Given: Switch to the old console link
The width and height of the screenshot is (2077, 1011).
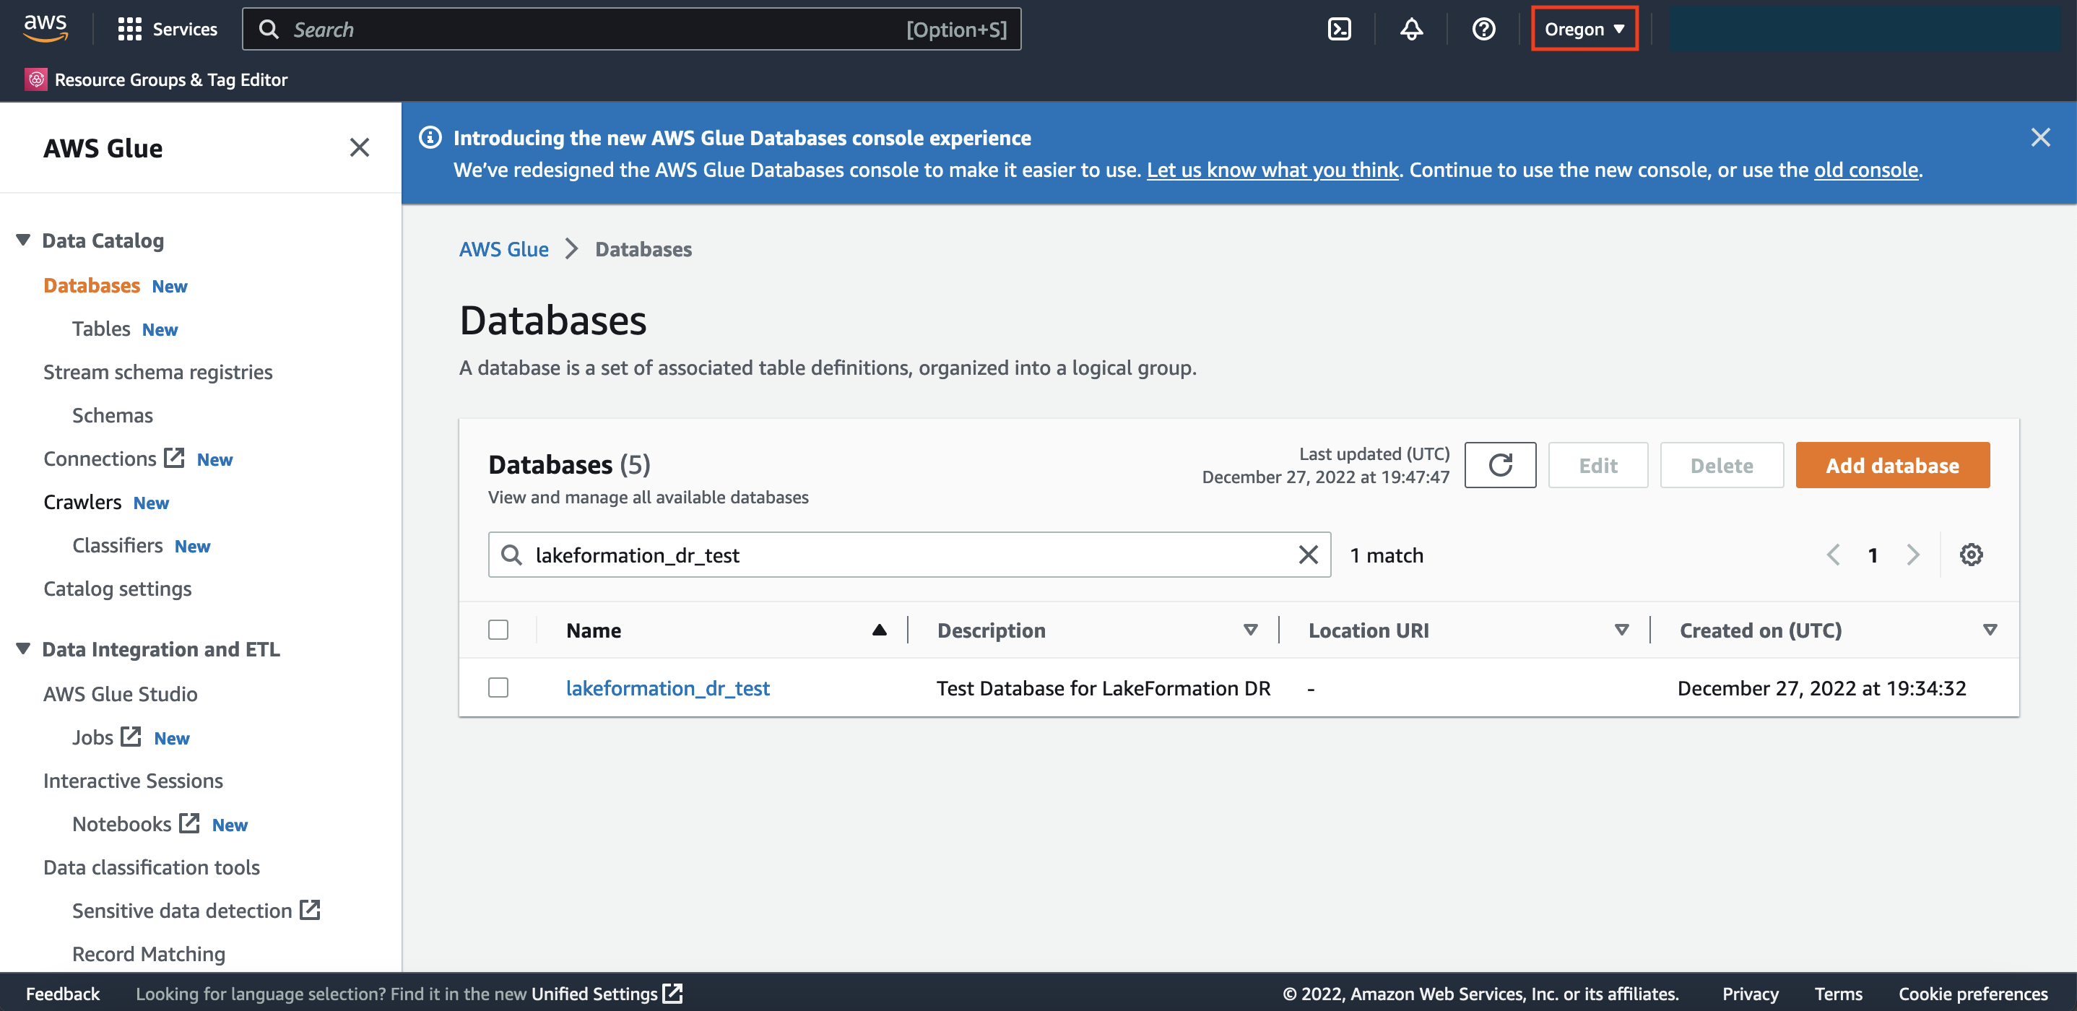Looking at the screenshot, I should point(1865,169).
